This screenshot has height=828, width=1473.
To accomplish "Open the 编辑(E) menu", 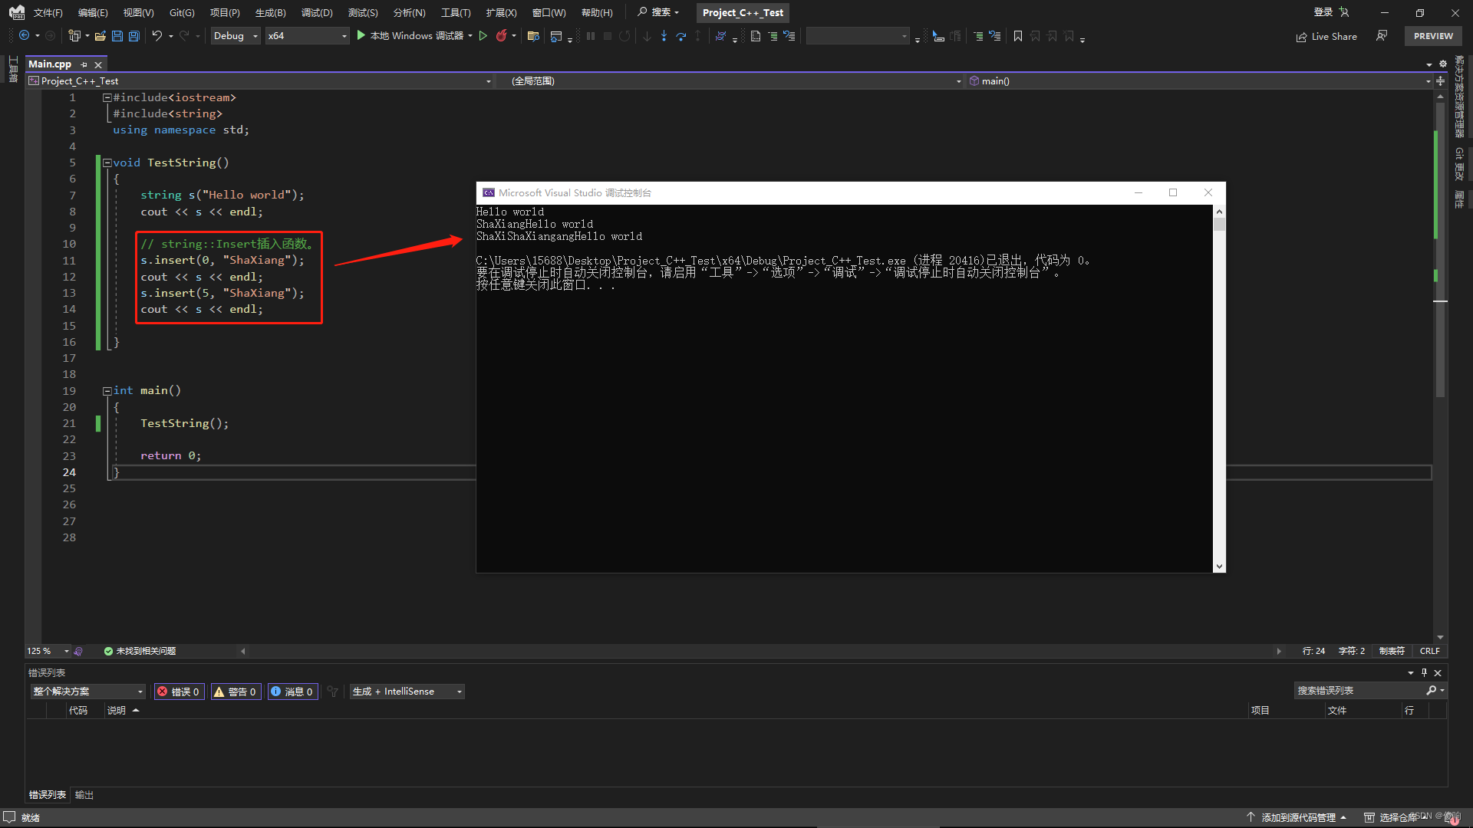I will (x=93, y=12).
